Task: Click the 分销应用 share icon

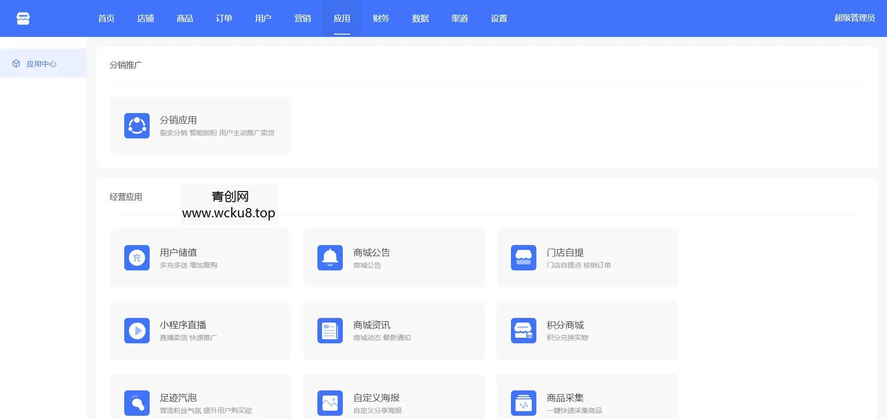Action: point(136,126)
